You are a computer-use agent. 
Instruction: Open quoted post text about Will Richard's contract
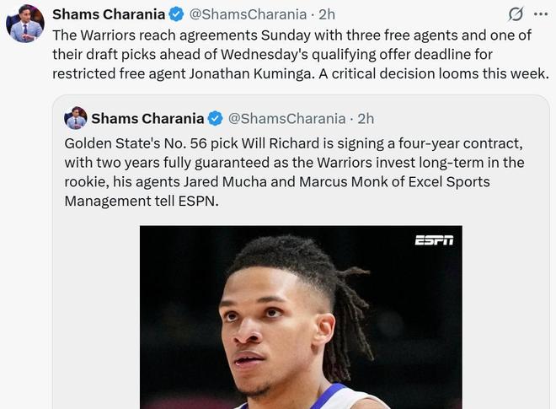(x=294, y=172)
